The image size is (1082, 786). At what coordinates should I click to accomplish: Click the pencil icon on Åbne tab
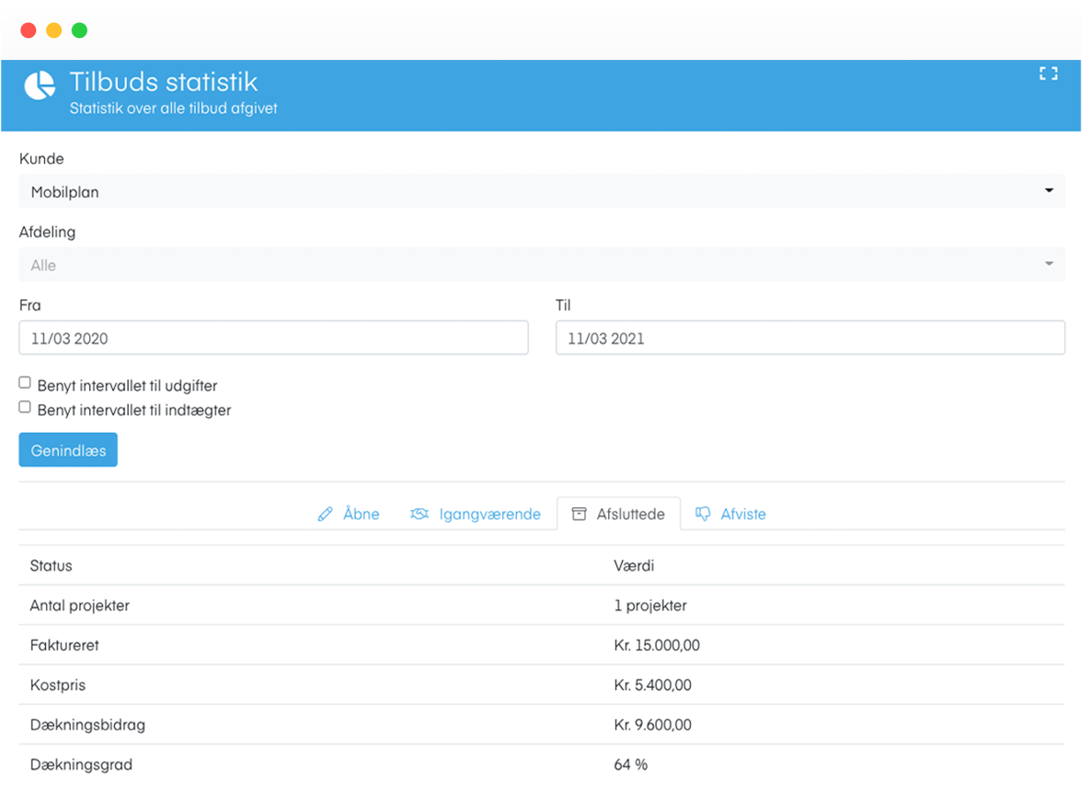pyautogui.click(x=325, y=513)
